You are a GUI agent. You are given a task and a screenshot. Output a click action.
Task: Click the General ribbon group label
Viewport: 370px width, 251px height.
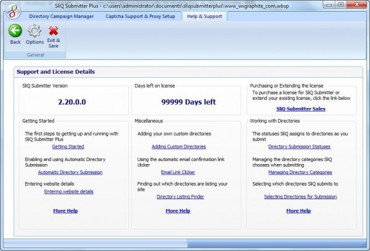[35, 55]
